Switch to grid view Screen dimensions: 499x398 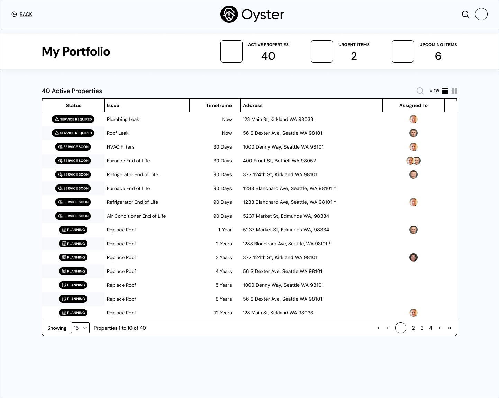454,91
